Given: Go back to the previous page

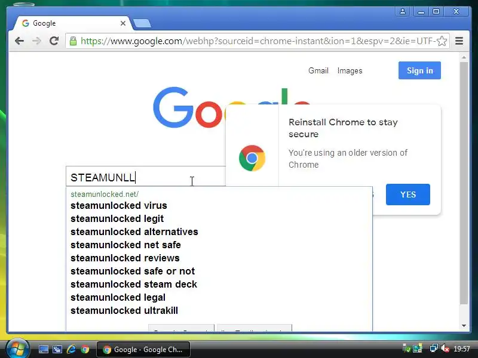Looking at the screenshot, I should tap(19, 41).
